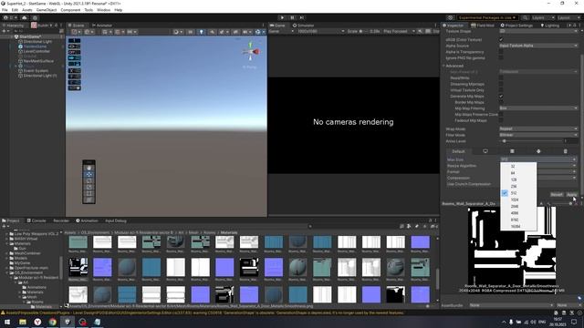
Task: Switch to the Lighting tab
Action: (549, 26)
